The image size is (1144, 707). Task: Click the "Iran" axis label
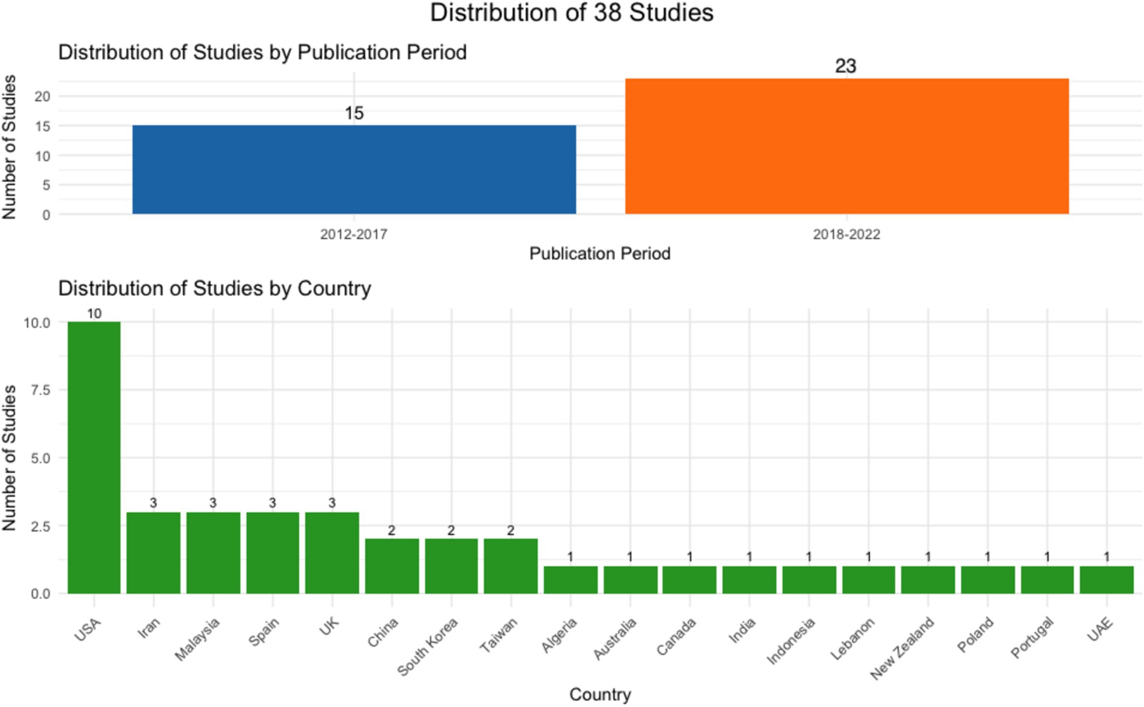(x=149, y=628)
